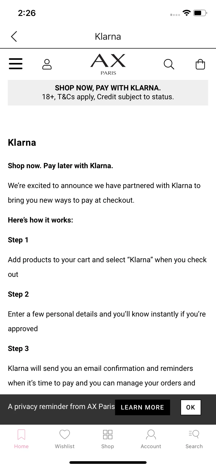Tap the Klarna page title in navigation bar
The height and width of the screenshot is (468, 216).
coord(108,37)
